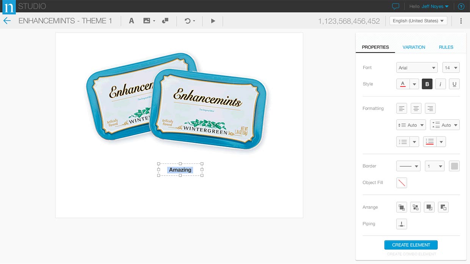Screen dimensions: 470x264
Task: Open the Arial font dropdown
Action: pyautogui.click(x=417, y=68)
